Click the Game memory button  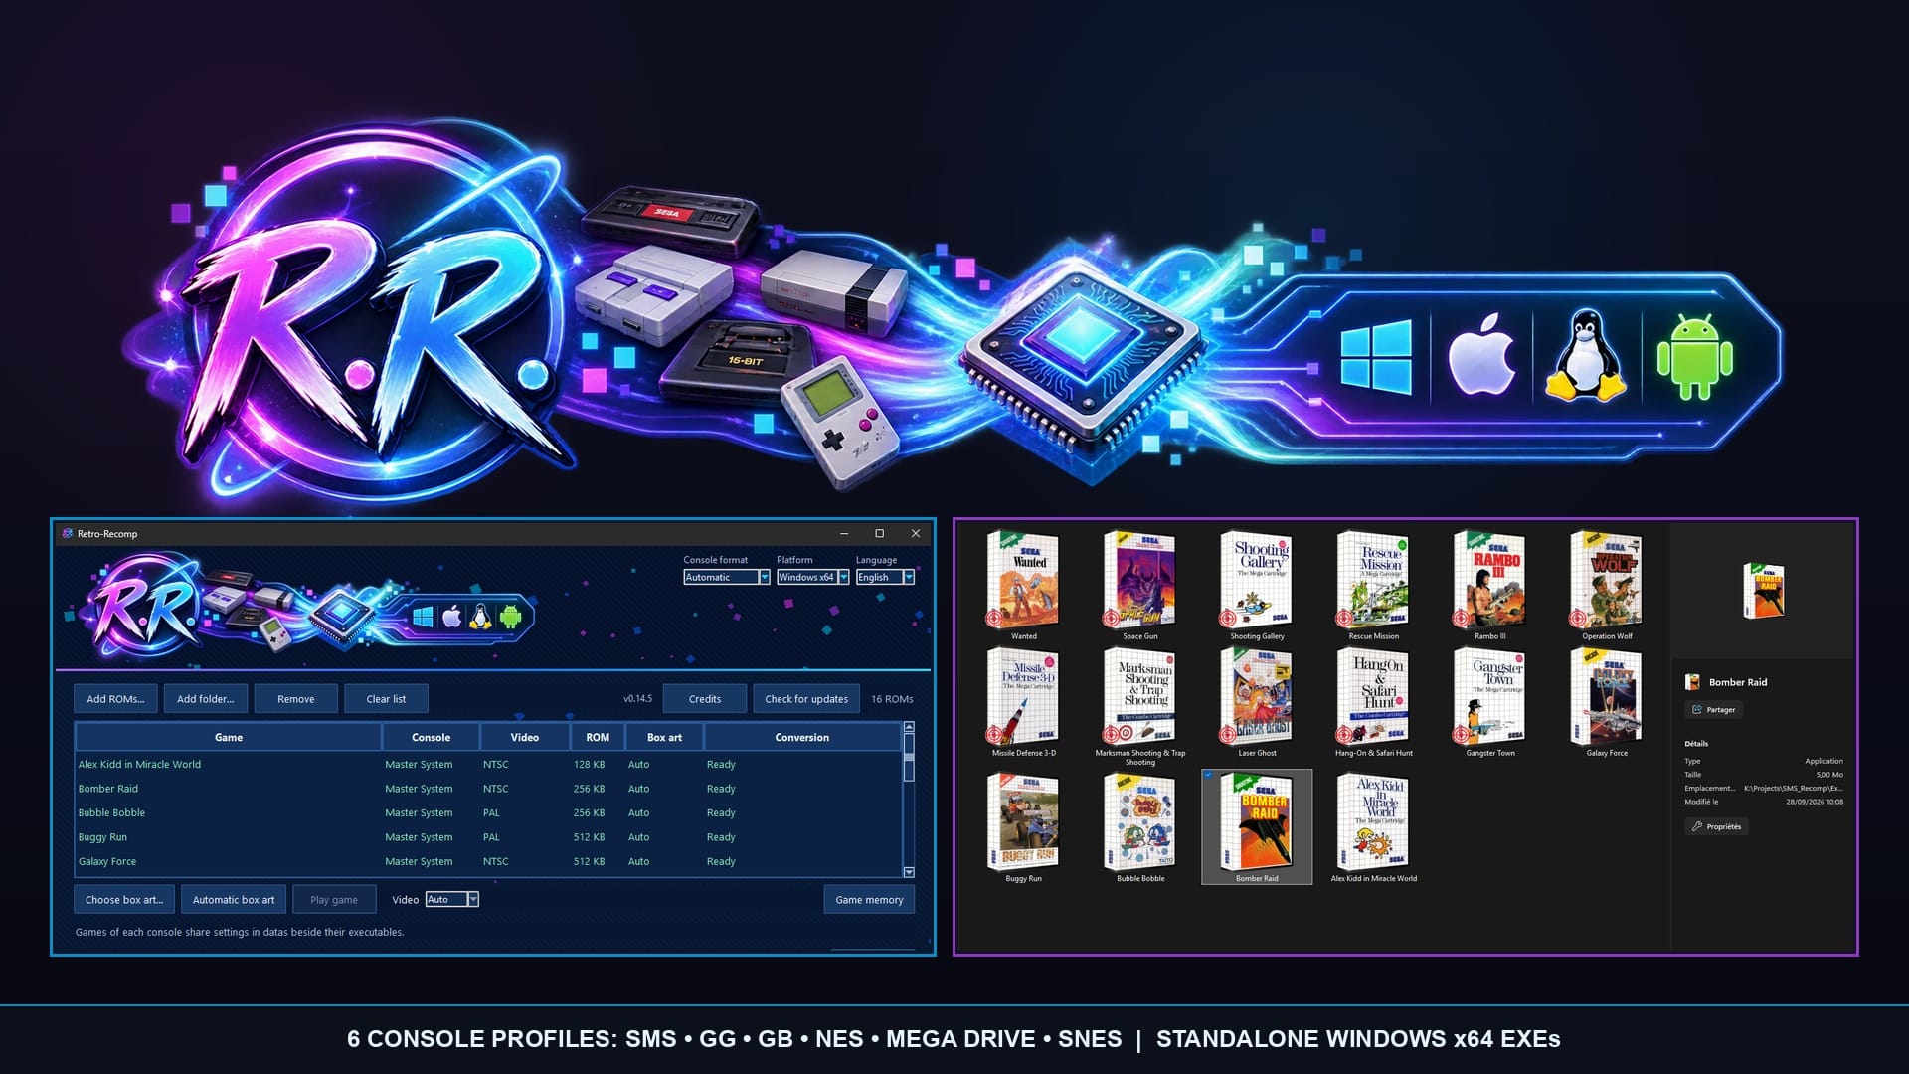pyautogui.click(x=869, y=900)
